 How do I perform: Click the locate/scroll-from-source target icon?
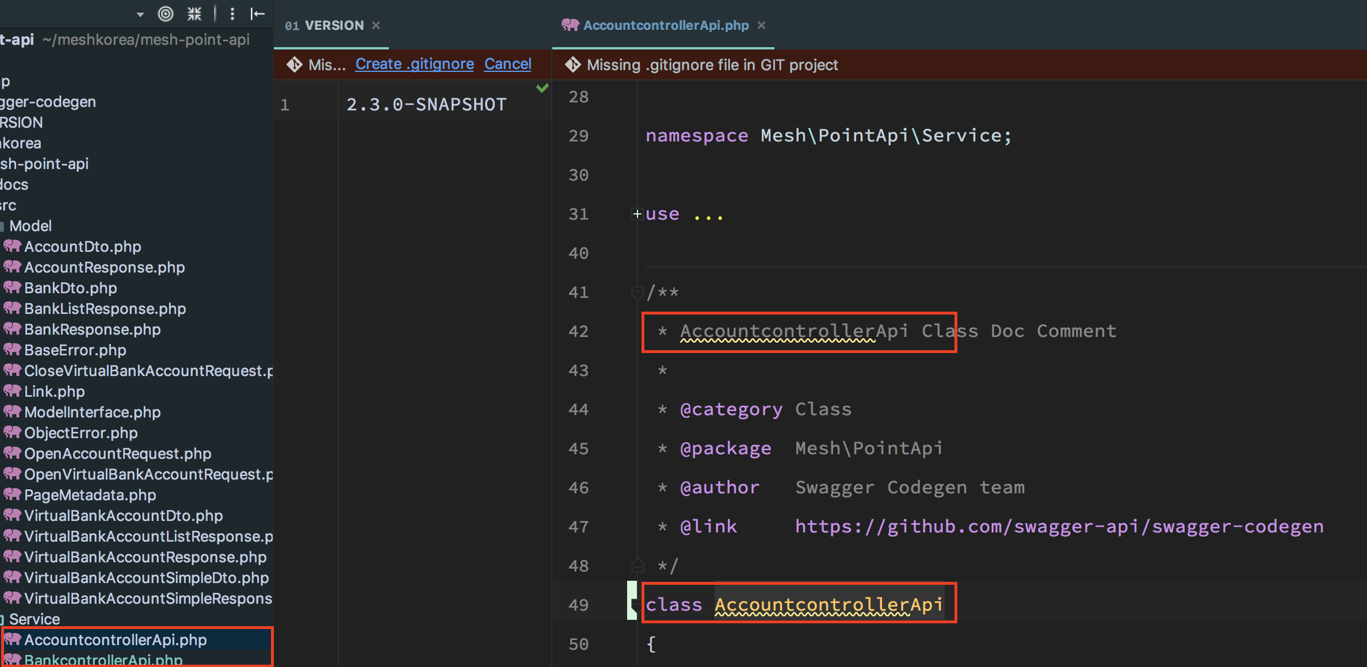166,13
